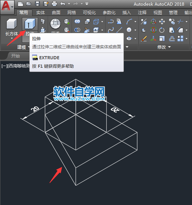Click the extrude faces icon

pos(96,30)
